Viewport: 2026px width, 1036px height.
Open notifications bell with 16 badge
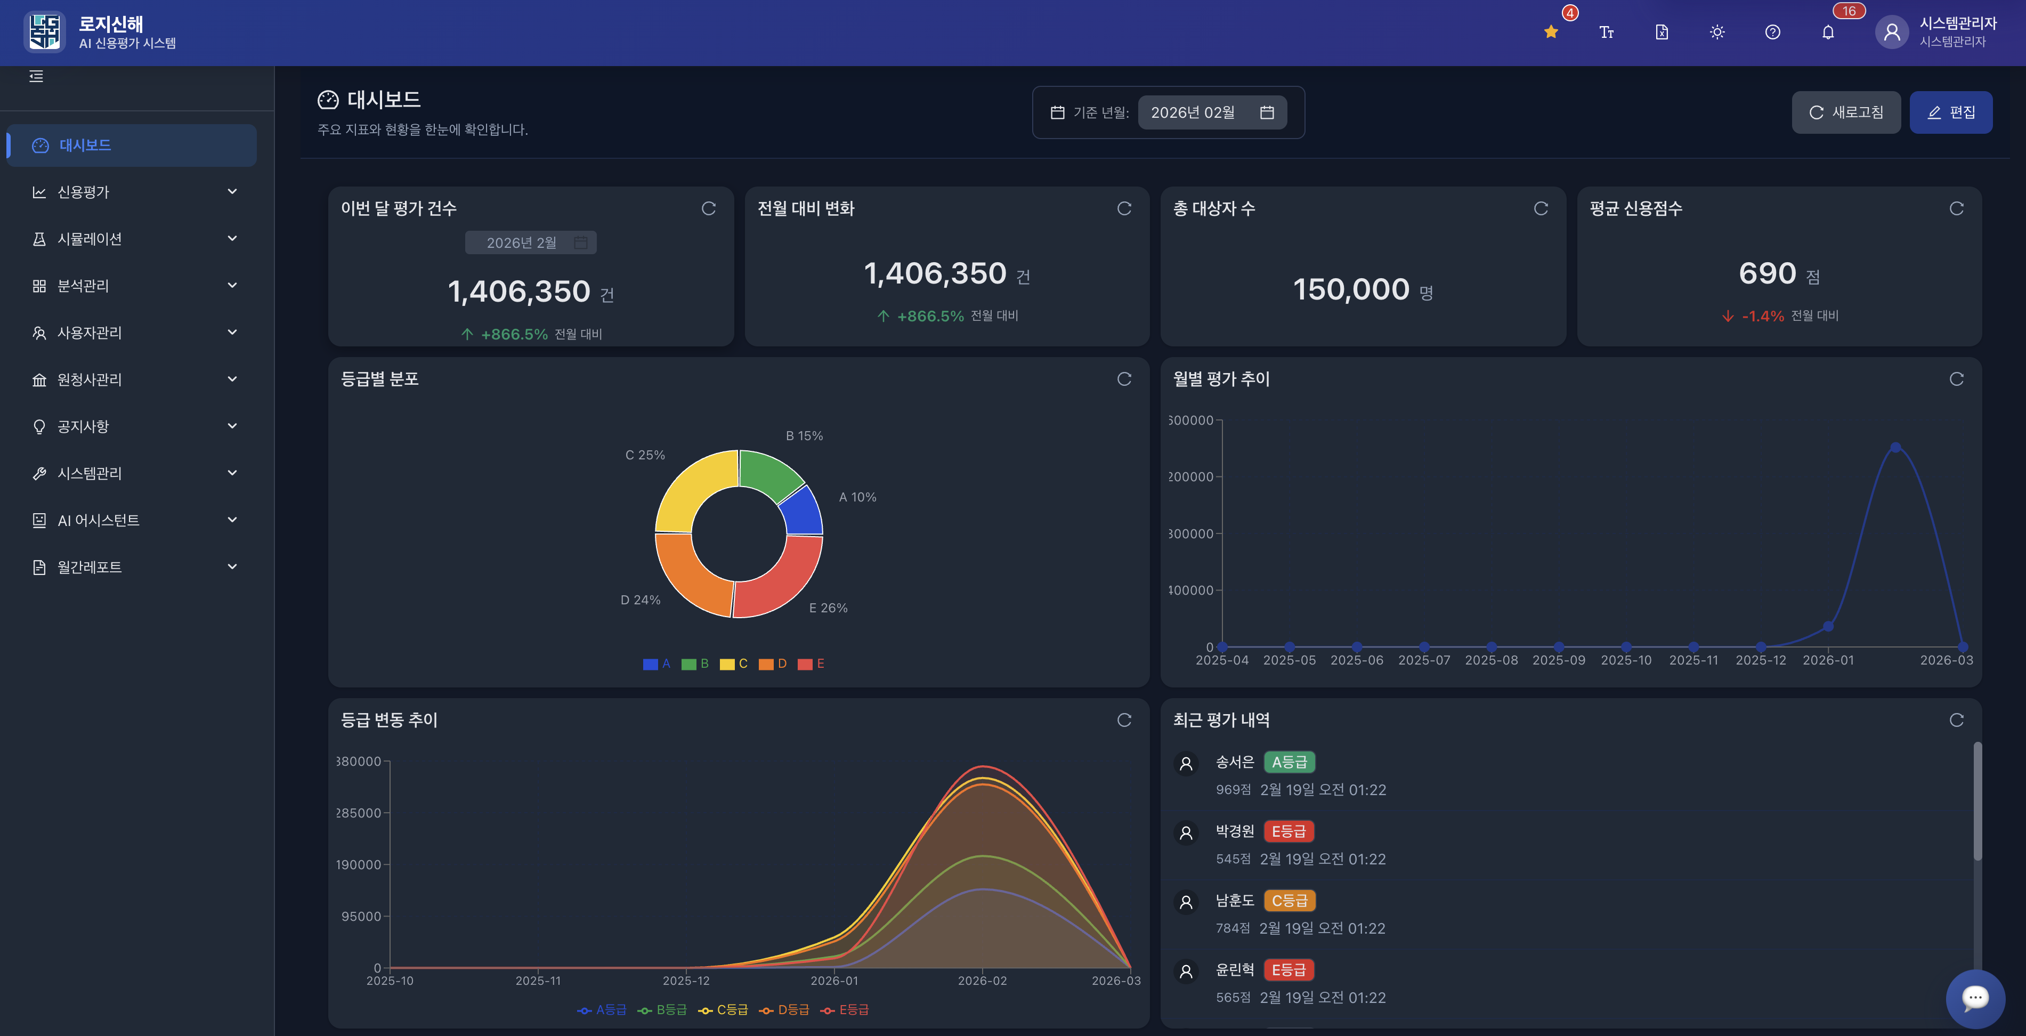(x=1828, y=33)
